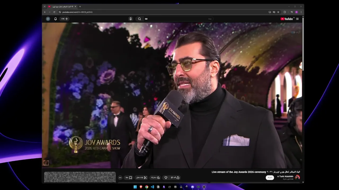The width and height of the screenshot is (339, 190).
Task: Go to the YouTube home logo
Action: point(287,19)
